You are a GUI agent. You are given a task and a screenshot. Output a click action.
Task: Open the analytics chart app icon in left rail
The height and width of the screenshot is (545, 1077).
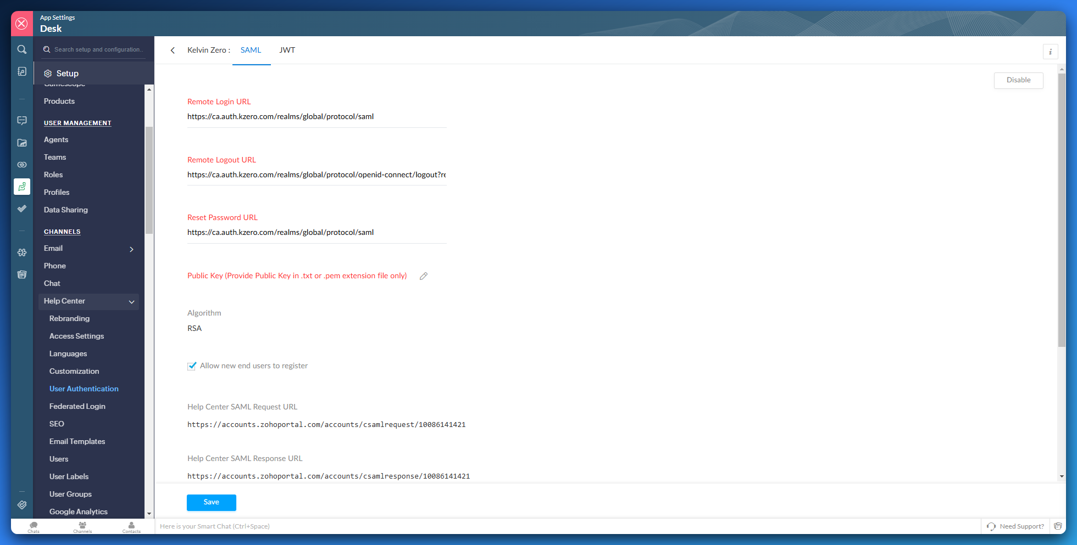pos(22,143)
